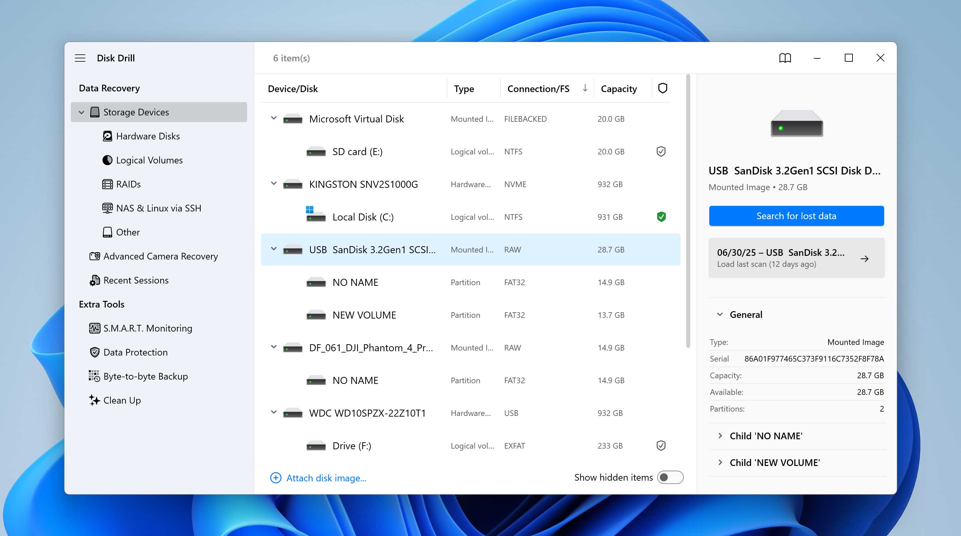The width and height of the screenshot is (961, 536).
Task: Collapse the USB SanDisk 3.2Gen1 row
Action: pyautogui.click(x=273, y=248)
